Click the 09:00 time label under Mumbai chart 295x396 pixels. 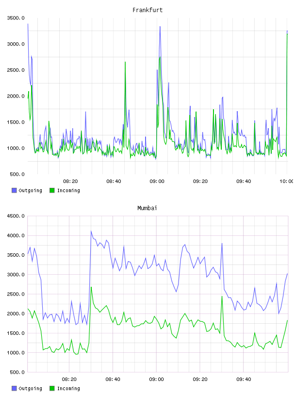tap(156, 379)
